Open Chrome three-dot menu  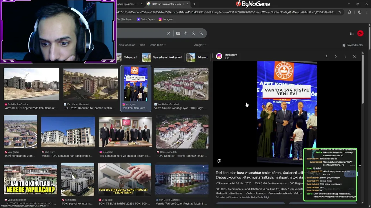click(366, 12)
